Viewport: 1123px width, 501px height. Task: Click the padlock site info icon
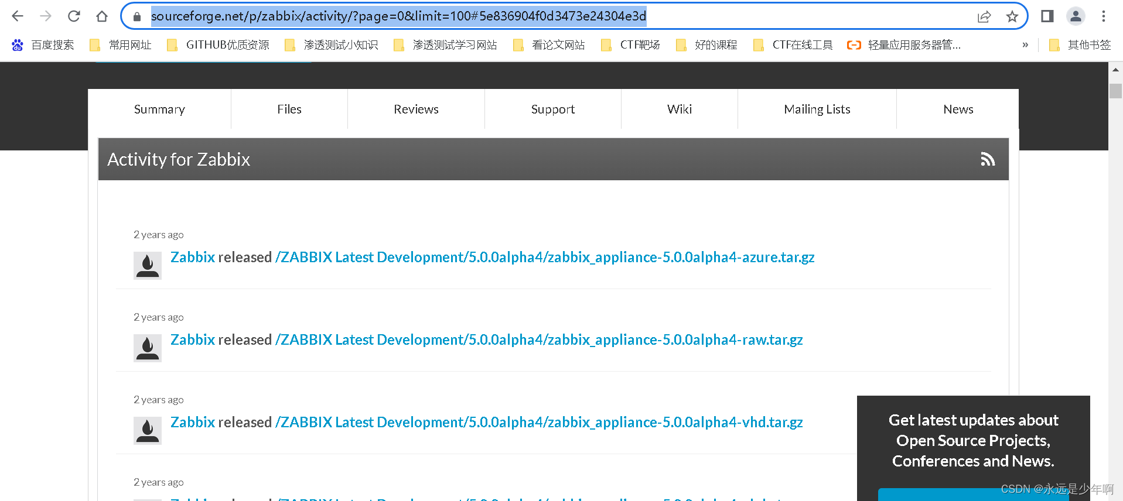(137, 16)
